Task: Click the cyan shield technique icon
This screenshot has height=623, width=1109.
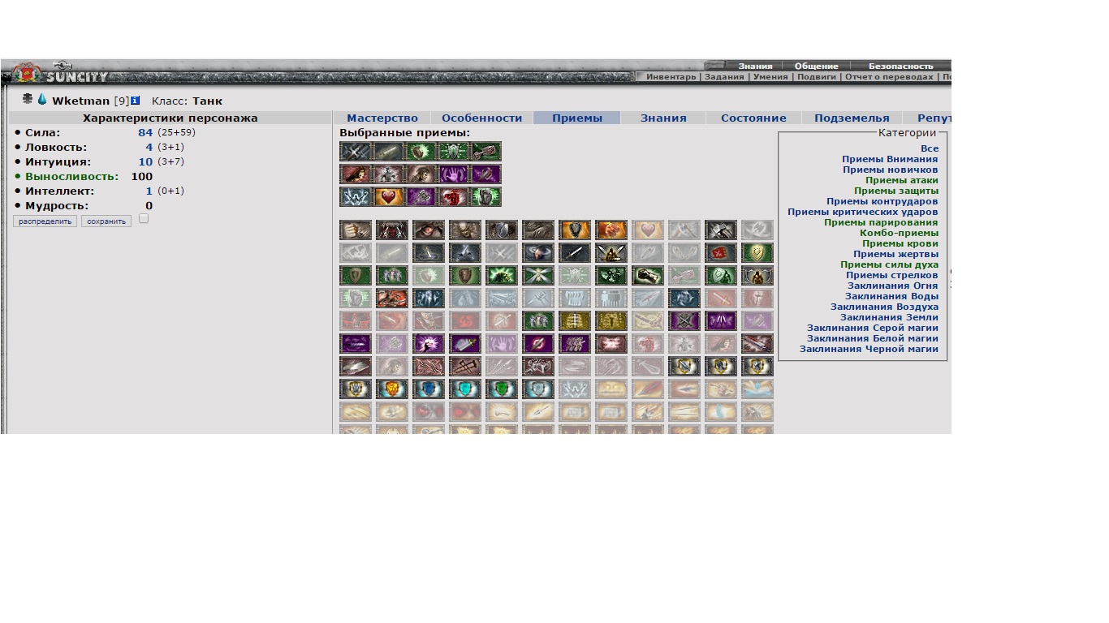Action: pos(465,389)
